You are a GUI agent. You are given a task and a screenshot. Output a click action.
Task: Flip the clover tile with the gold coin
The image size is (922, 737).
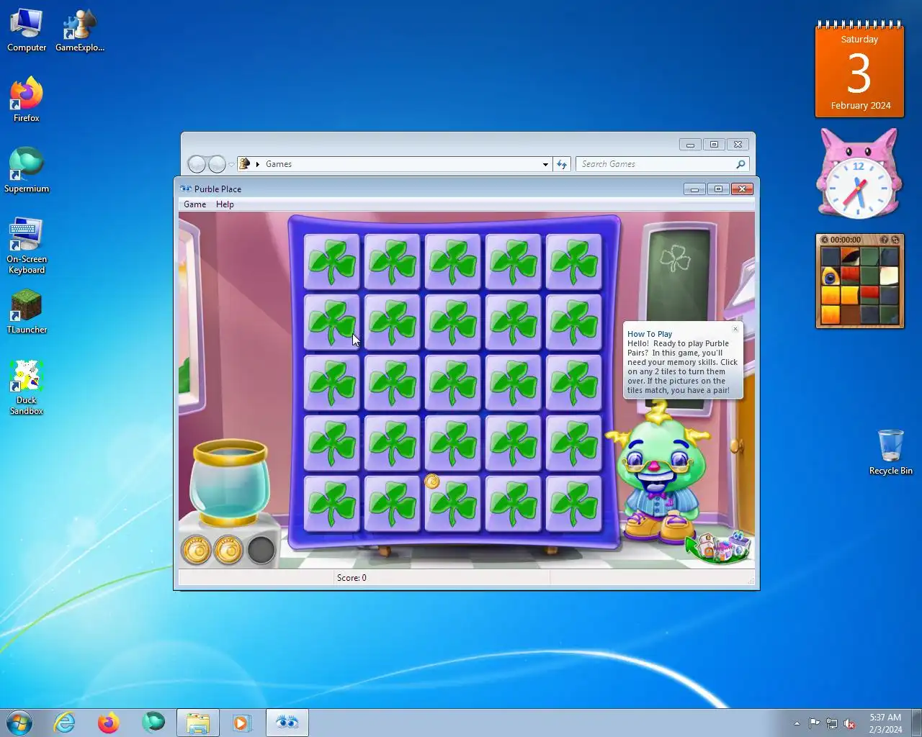452,504
